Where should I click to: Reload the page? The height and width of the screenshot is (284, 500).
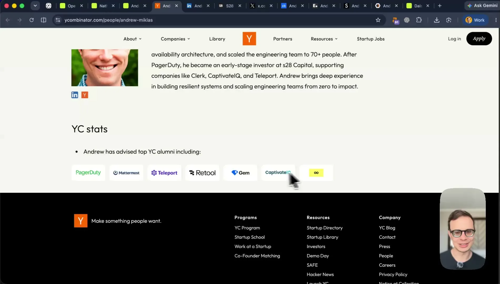click(32, 20)
